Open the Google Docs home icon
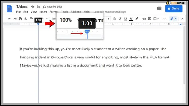This screenshot has height=106, width=189. (x=9, y=9)
